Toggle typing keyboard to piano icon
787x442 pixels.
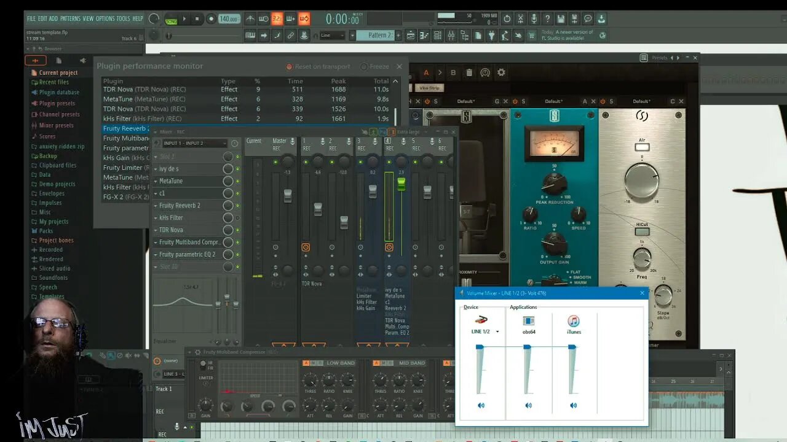(x=250, y=36)
